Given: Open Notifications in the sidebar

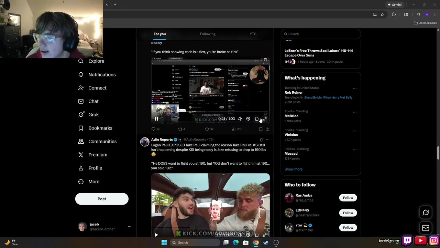Looking at the screenshot, I should coord(97,74).
